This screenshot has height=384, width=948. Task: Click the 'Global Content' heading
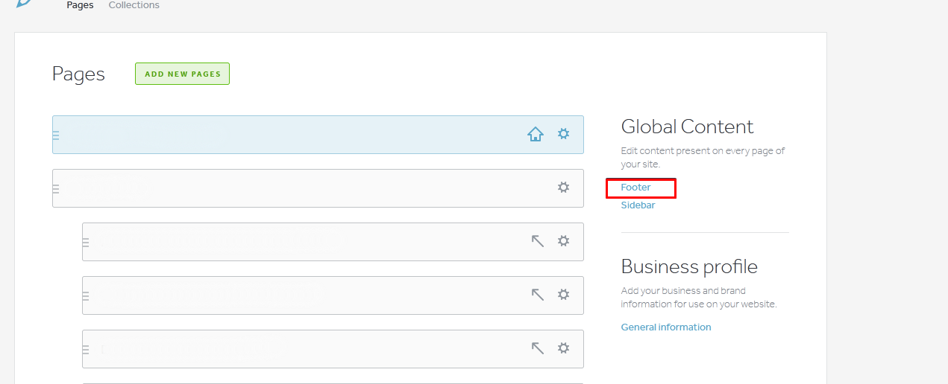click(687, 127)
